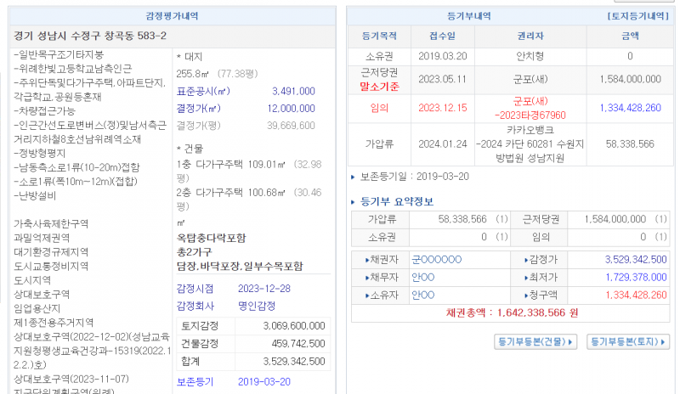680x394 pixels.
Task: Click creditor name 군OOOOOO
Action: tap(436, 259)
